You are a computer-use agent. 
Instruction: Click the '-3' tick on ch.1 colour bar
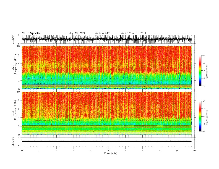click(204, 56)
